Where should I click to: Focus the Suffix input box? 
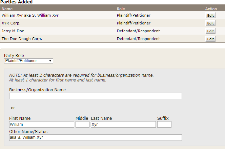(164, 125)
